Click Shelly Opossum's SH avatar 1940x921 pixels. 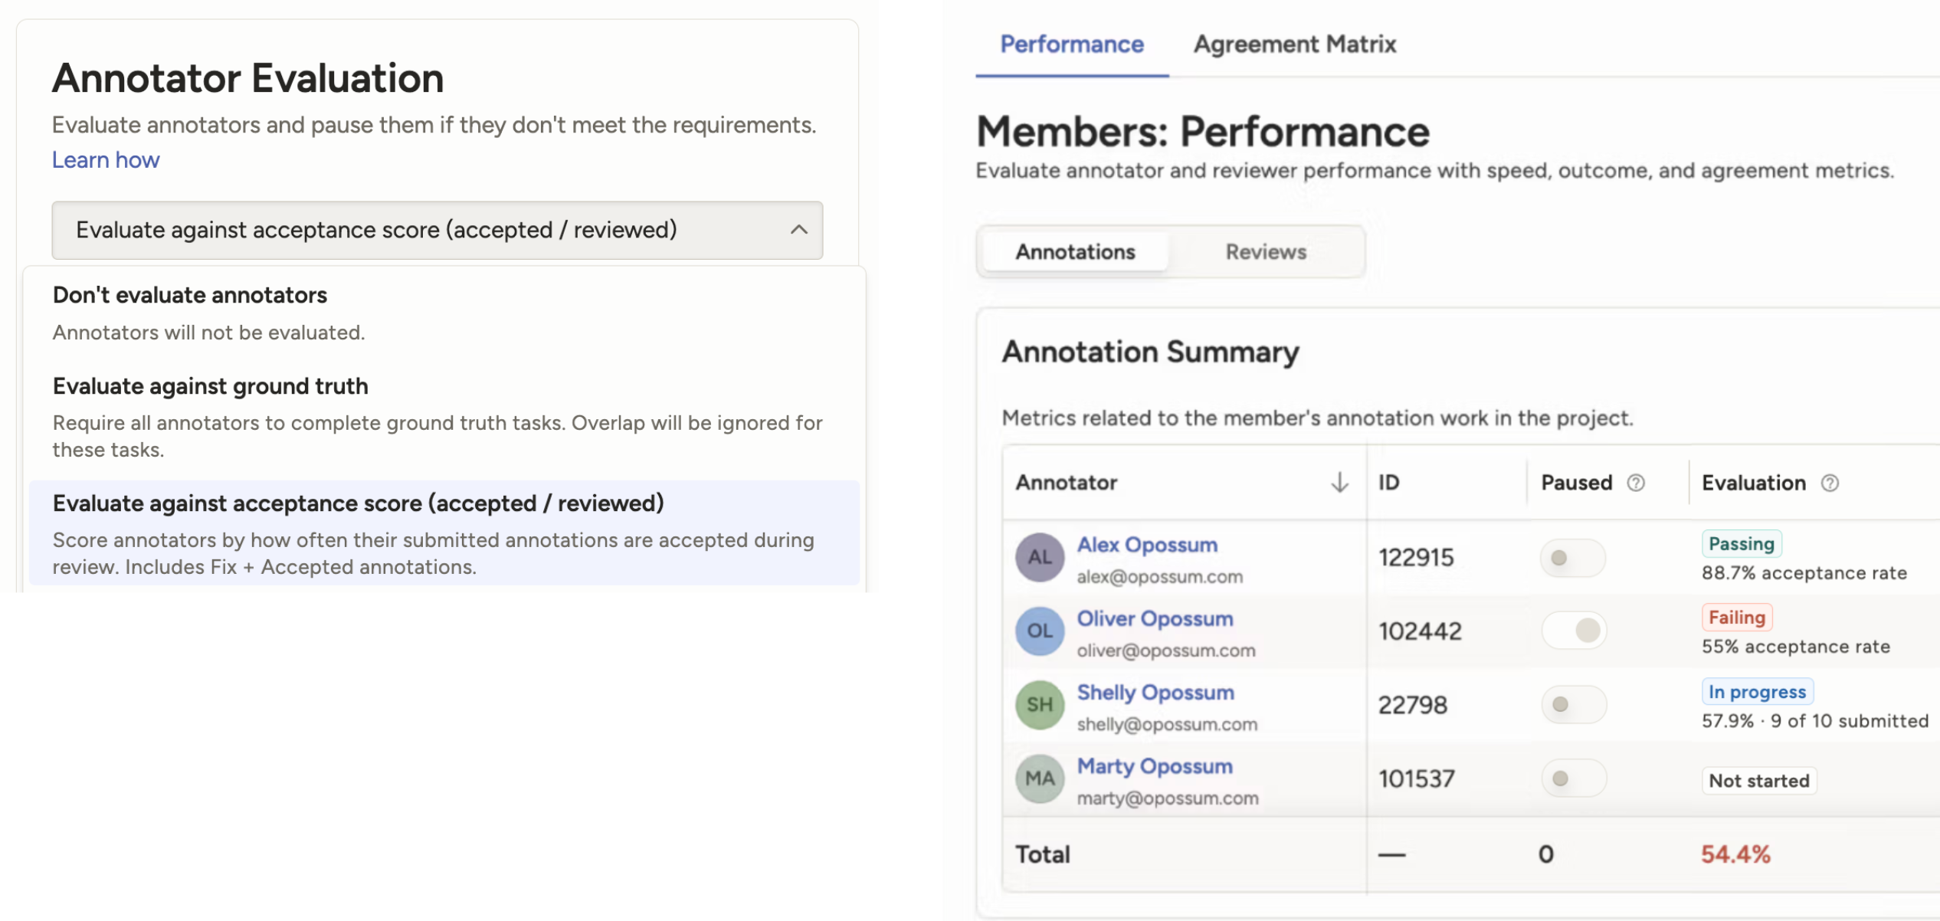1040,704
